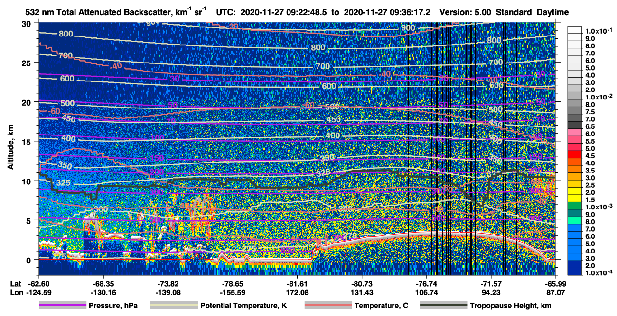Click longitude value '-139.08'
Viewport: 617px width, 316px height.
[168, 292]
